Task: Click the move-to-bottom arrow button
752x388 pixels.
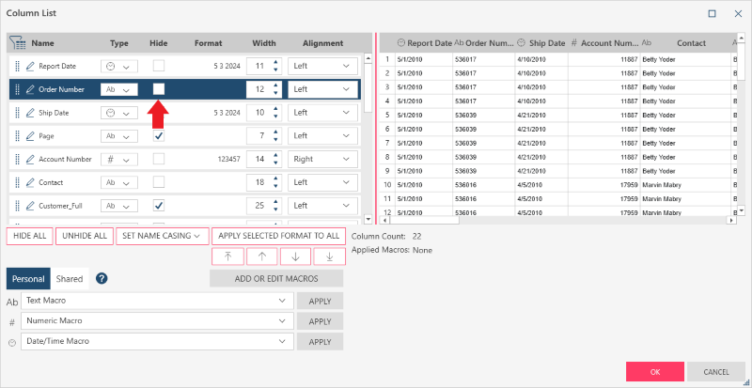Action: tap(330, 256)
